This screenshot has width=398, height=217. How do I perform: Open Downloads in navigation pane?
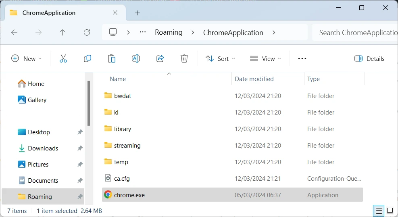click(x=38, y=148)
